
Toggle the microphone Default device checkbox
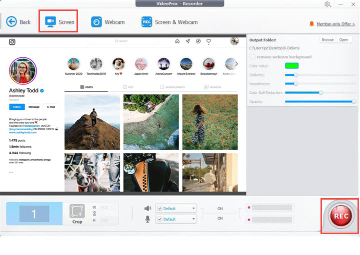click(159, 219)
